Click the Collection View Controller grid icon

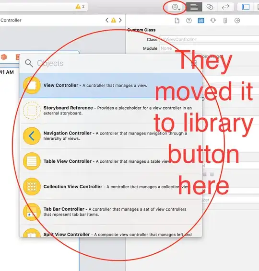point(32,187)
